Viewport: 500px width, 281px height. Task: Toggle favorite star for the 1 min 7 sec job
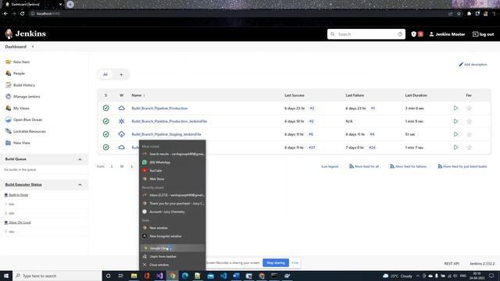click(469, 148)
